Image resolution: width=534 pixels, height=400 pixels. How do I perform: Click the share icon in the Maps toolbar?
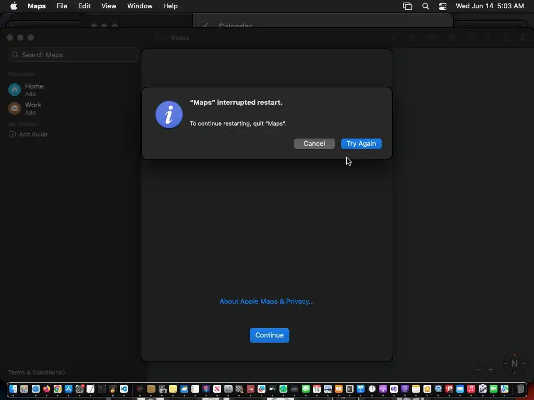506,37
